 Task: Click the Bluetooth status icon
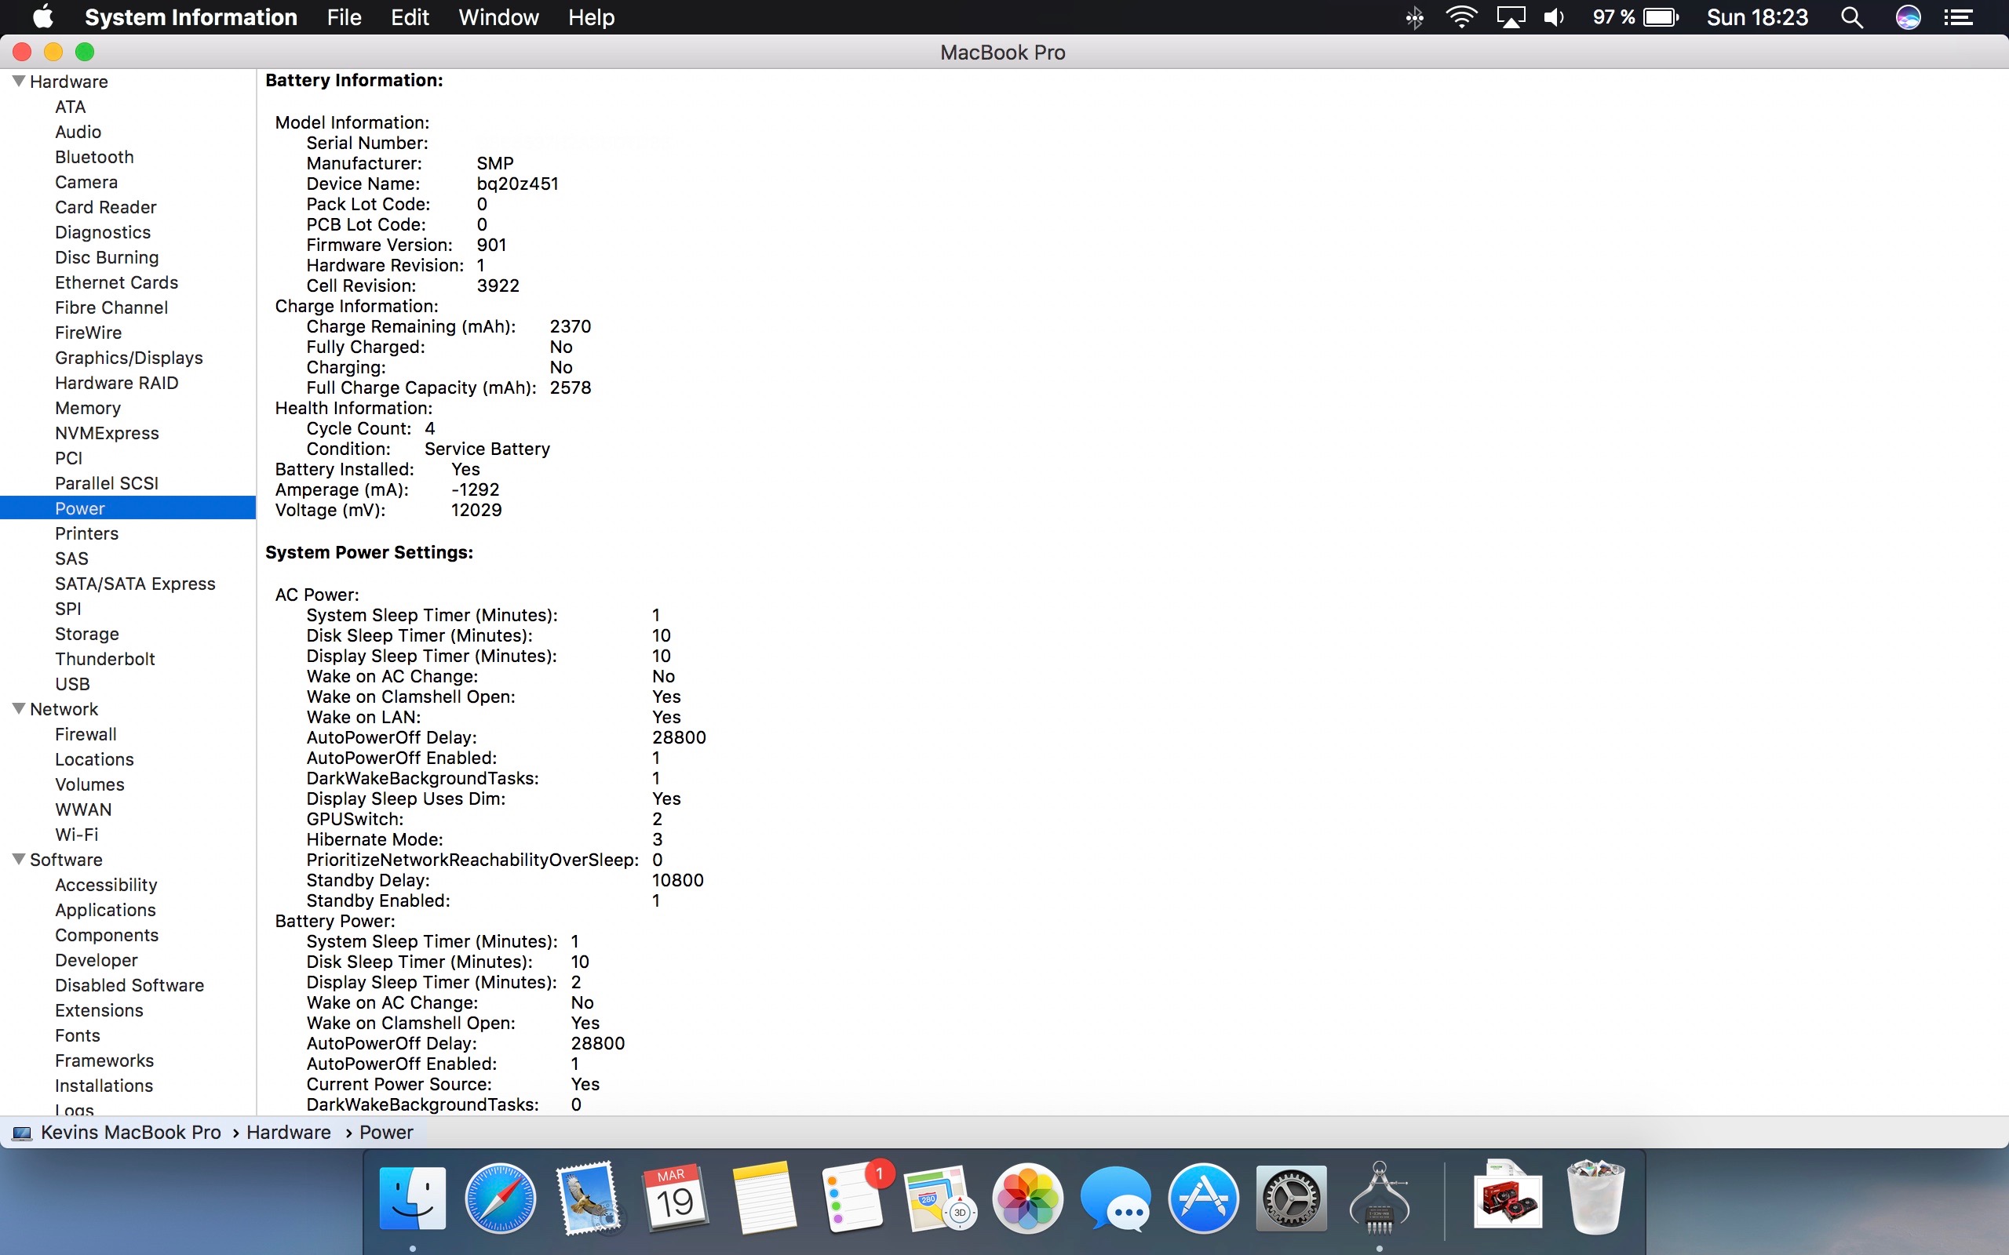click(1415, 17)
